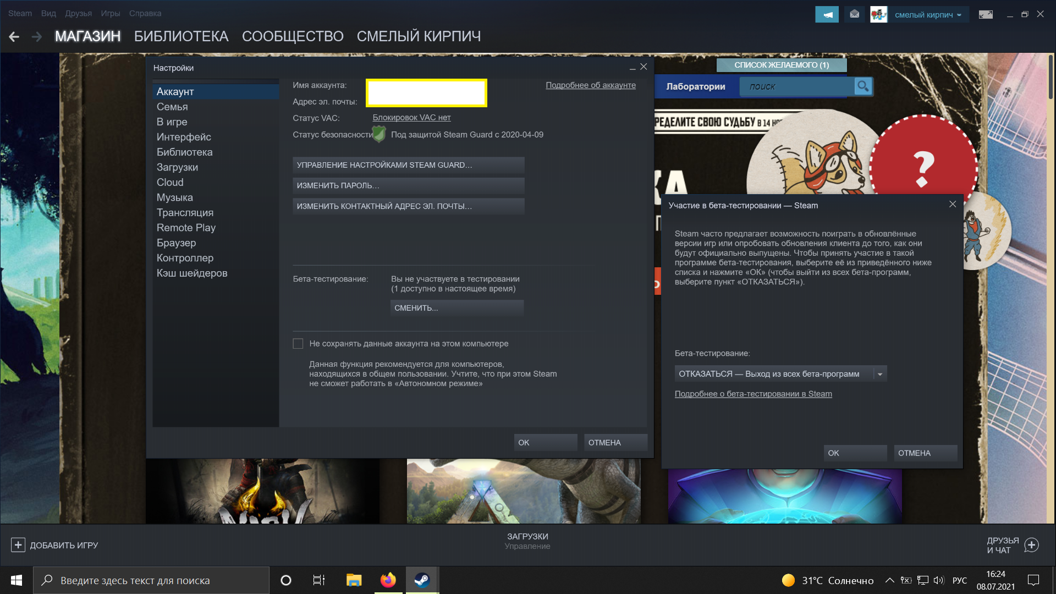
Task: Go to the СООБЩЕСТВО tab
Action: pyautogui.click(x=293, y=36)
